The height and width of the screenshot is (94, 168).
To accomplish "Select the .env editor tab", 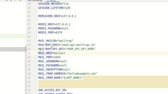I will (52, 1).
